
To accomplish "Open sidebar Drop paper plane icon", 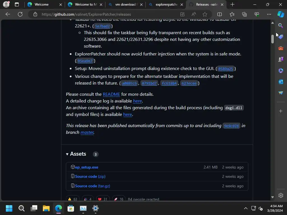I will point(281,93).
